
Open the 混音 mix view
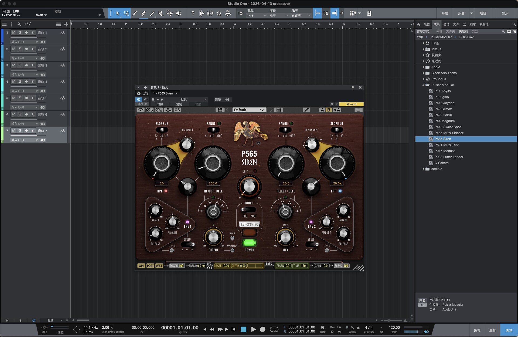492,330
